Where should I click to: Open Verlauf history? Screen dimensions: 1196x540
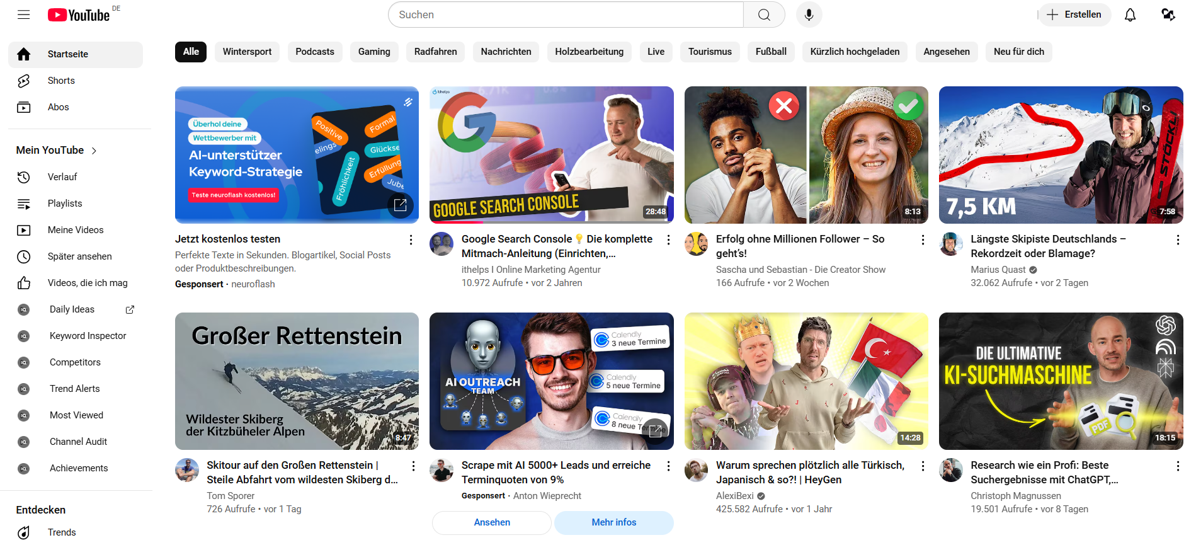coord(76,177)
